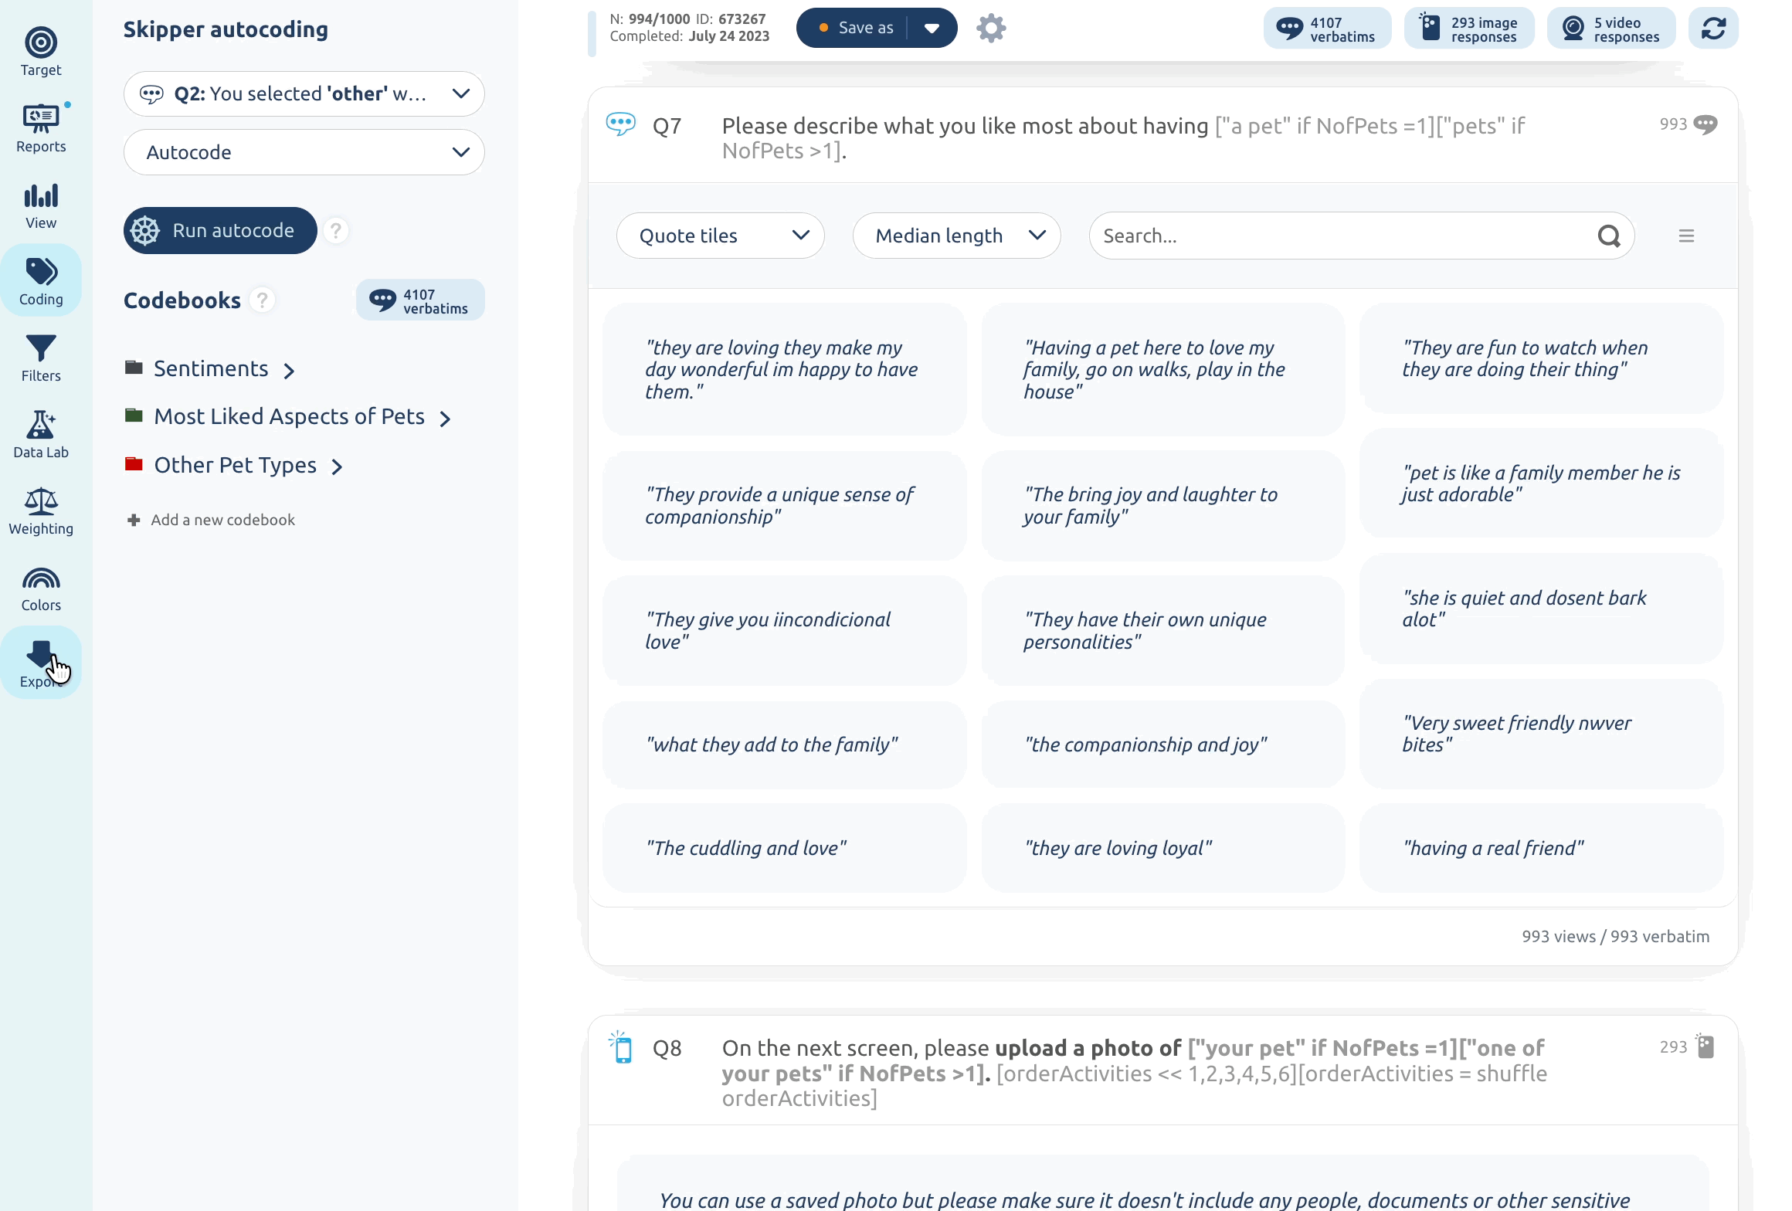Screen dimensions: 1792x1211
Task: Open the Quote tiles view dropdown
Action: coord(720,236)
